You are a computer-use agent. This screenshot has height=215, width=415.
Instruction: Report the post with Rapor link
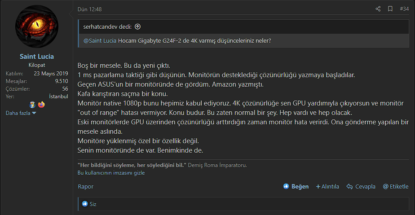[85, 186]
